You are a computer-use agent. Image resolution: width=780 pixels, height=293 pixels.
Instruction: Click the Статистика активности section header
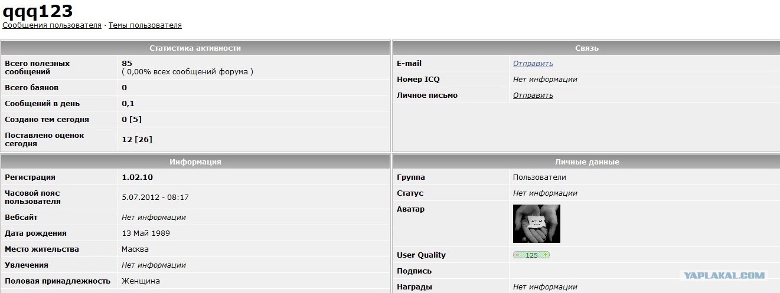[195, 48]
